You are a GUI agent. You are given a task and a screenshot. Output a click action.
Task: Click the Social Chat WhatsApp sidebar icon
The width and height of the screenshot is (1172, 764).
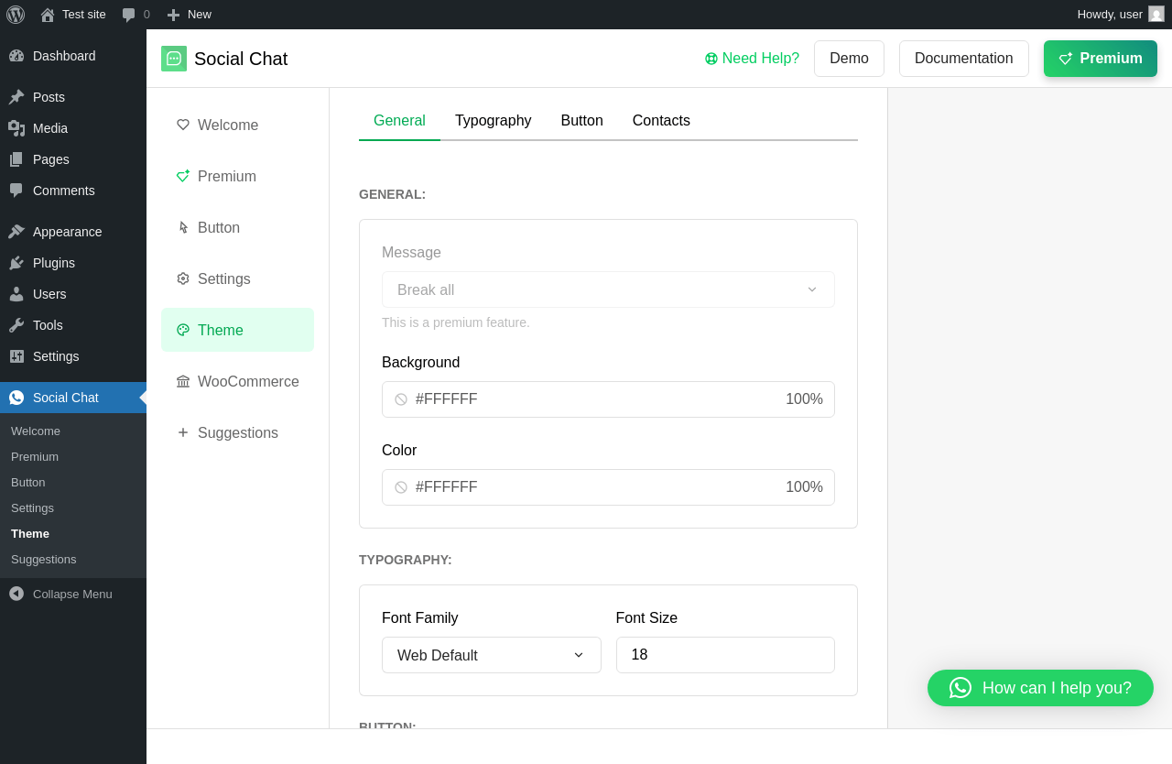[16, 398]
